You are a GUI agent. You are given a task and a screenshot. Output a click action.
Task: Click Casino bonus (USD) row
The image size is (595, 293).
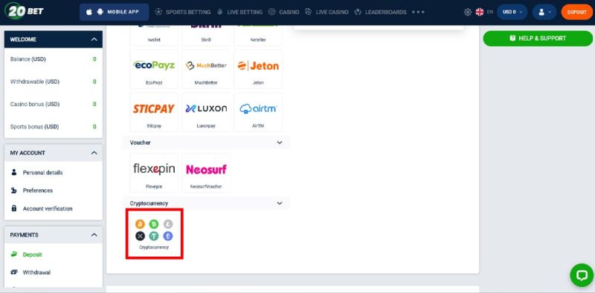[x=53, y=104]
